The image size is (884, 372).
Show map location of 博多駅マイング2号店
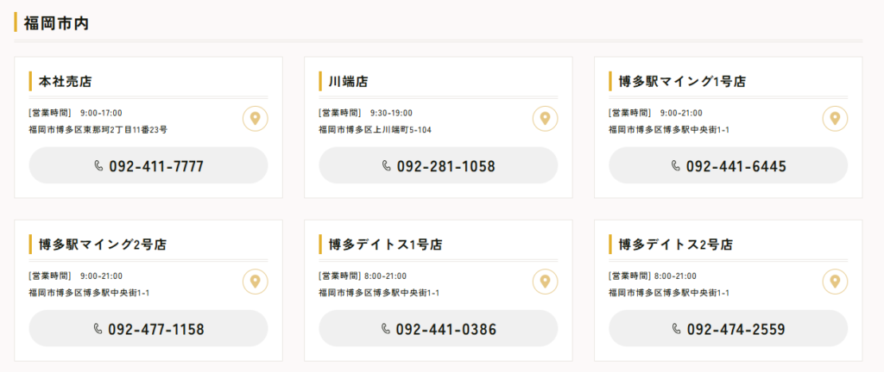pos(256,282)
